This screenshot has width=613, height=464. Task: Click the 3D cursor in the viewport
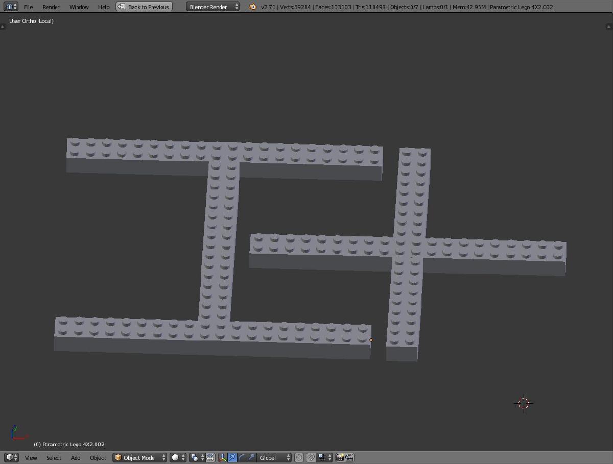(523, 403)
